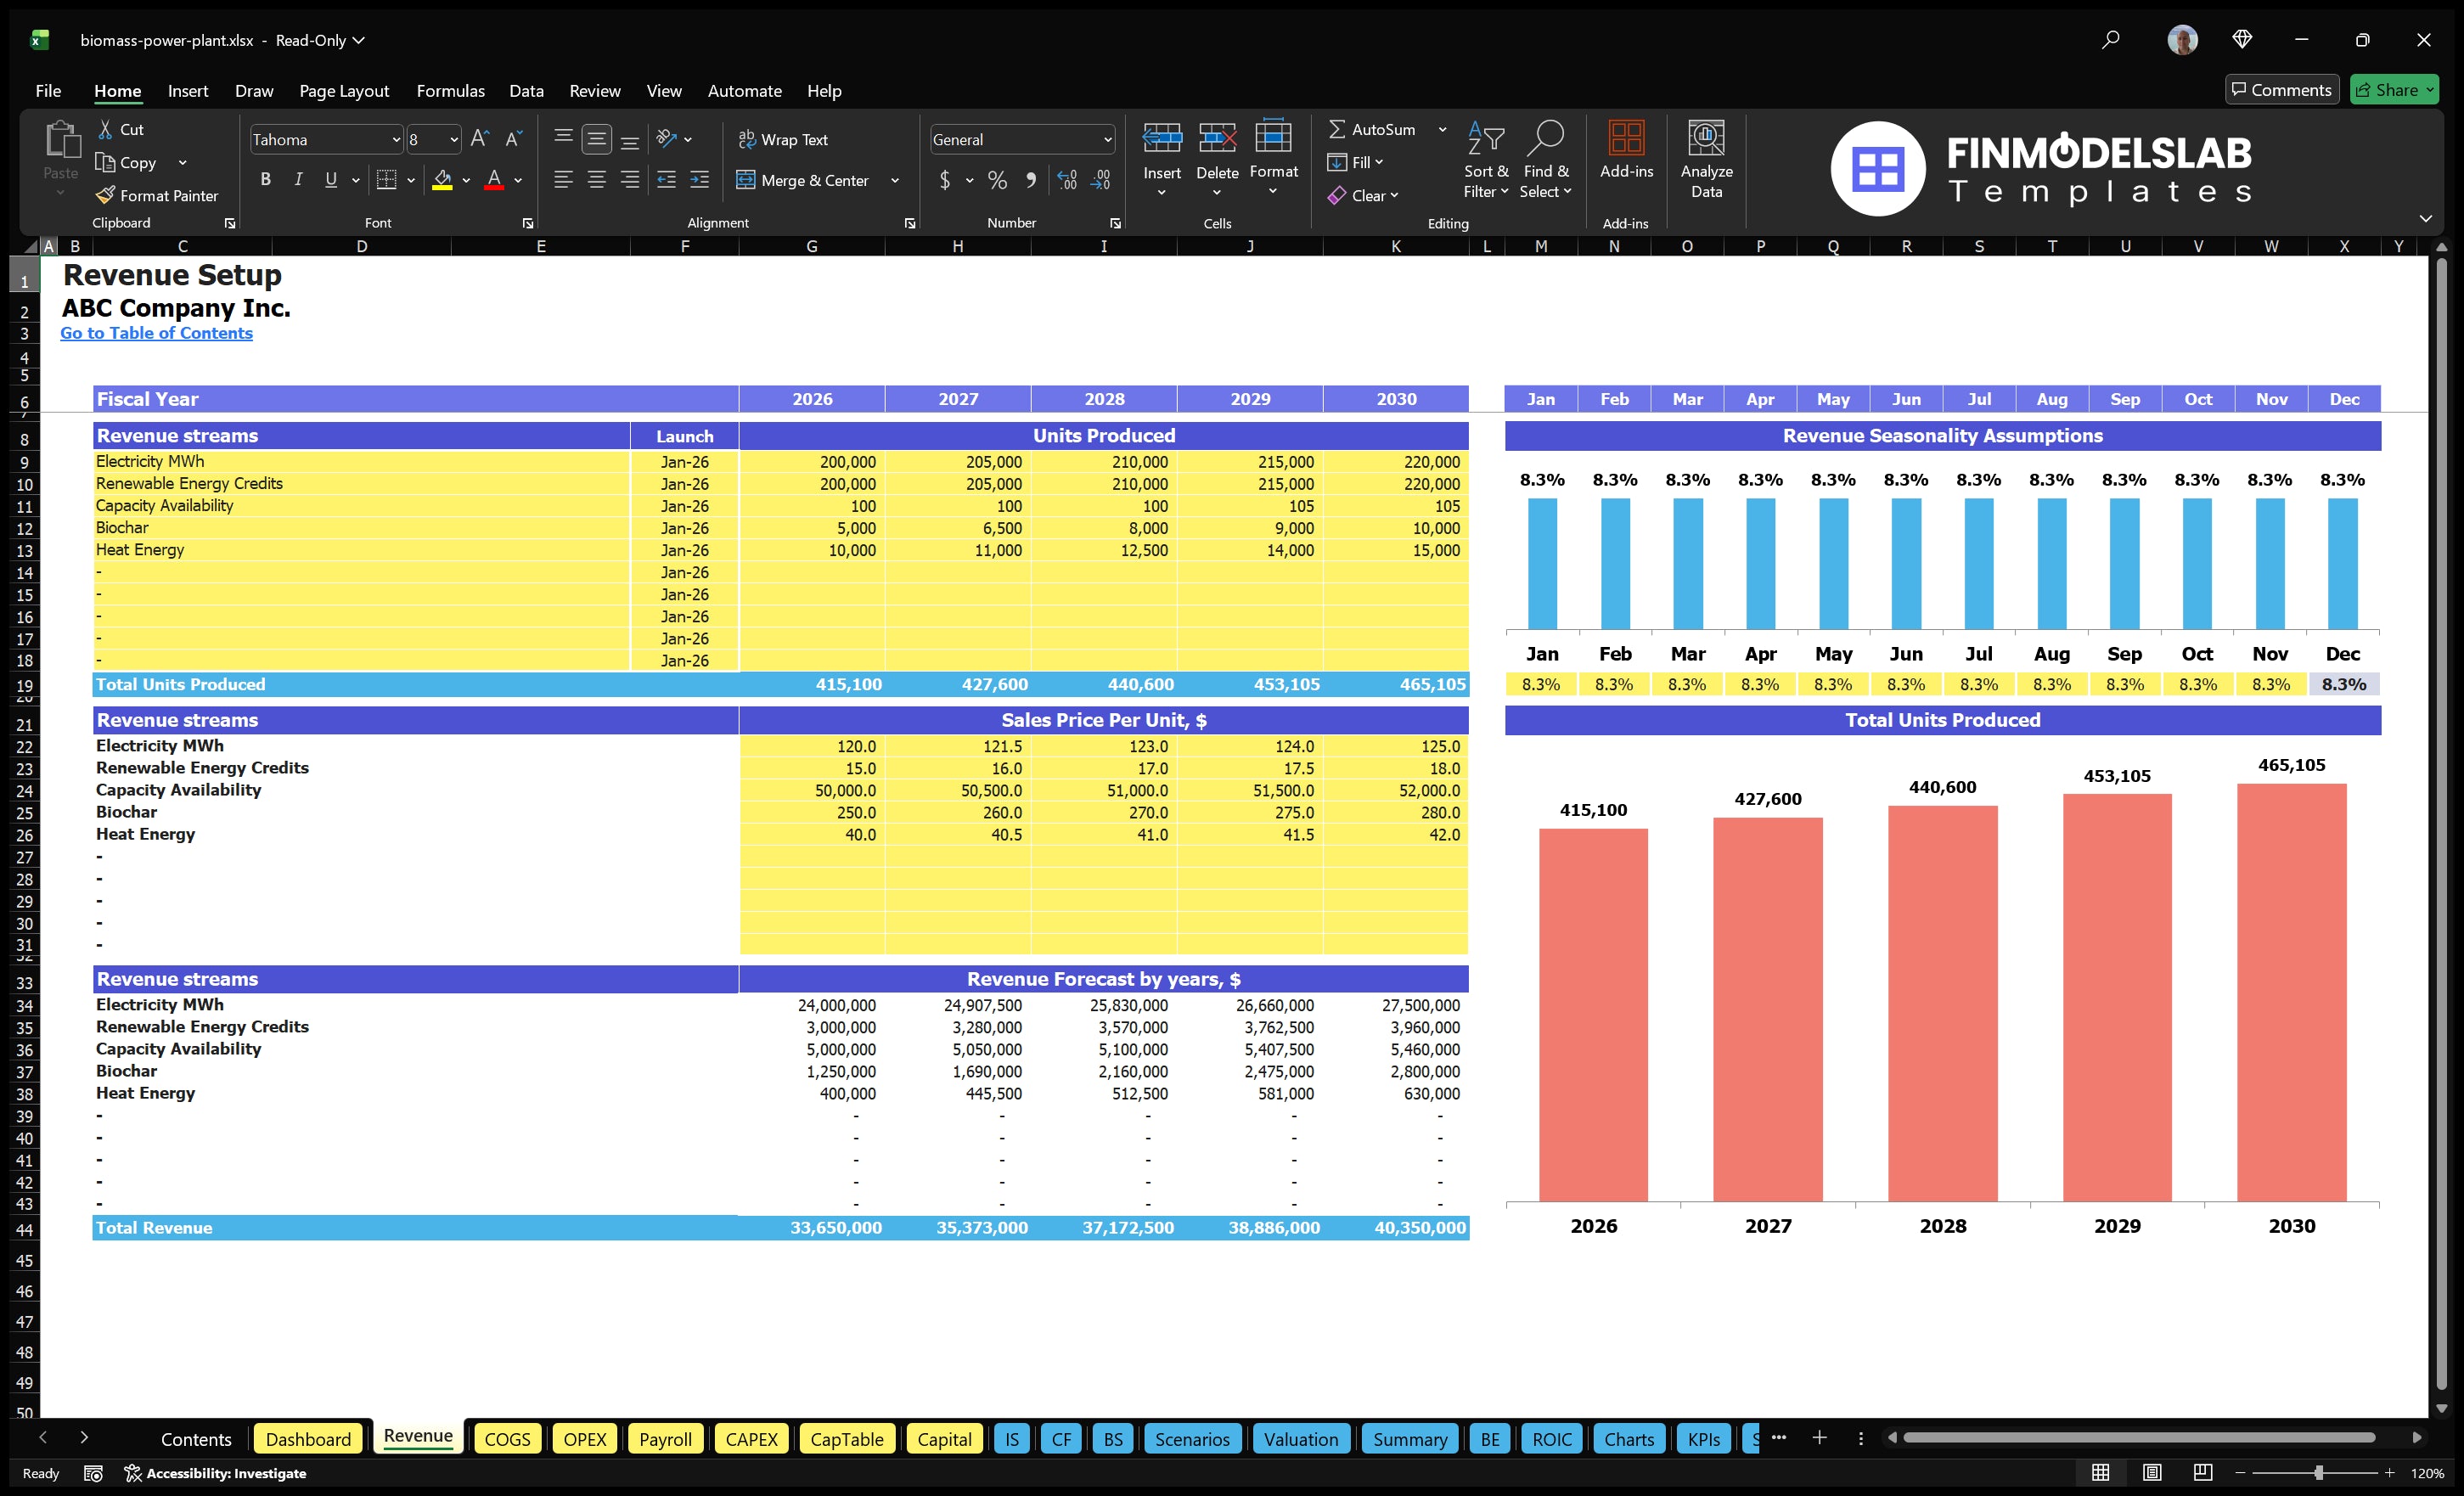Screen dimensions: 2464x1496
Task: Open the AutoSum tool
Action: tap(1377, 129)
